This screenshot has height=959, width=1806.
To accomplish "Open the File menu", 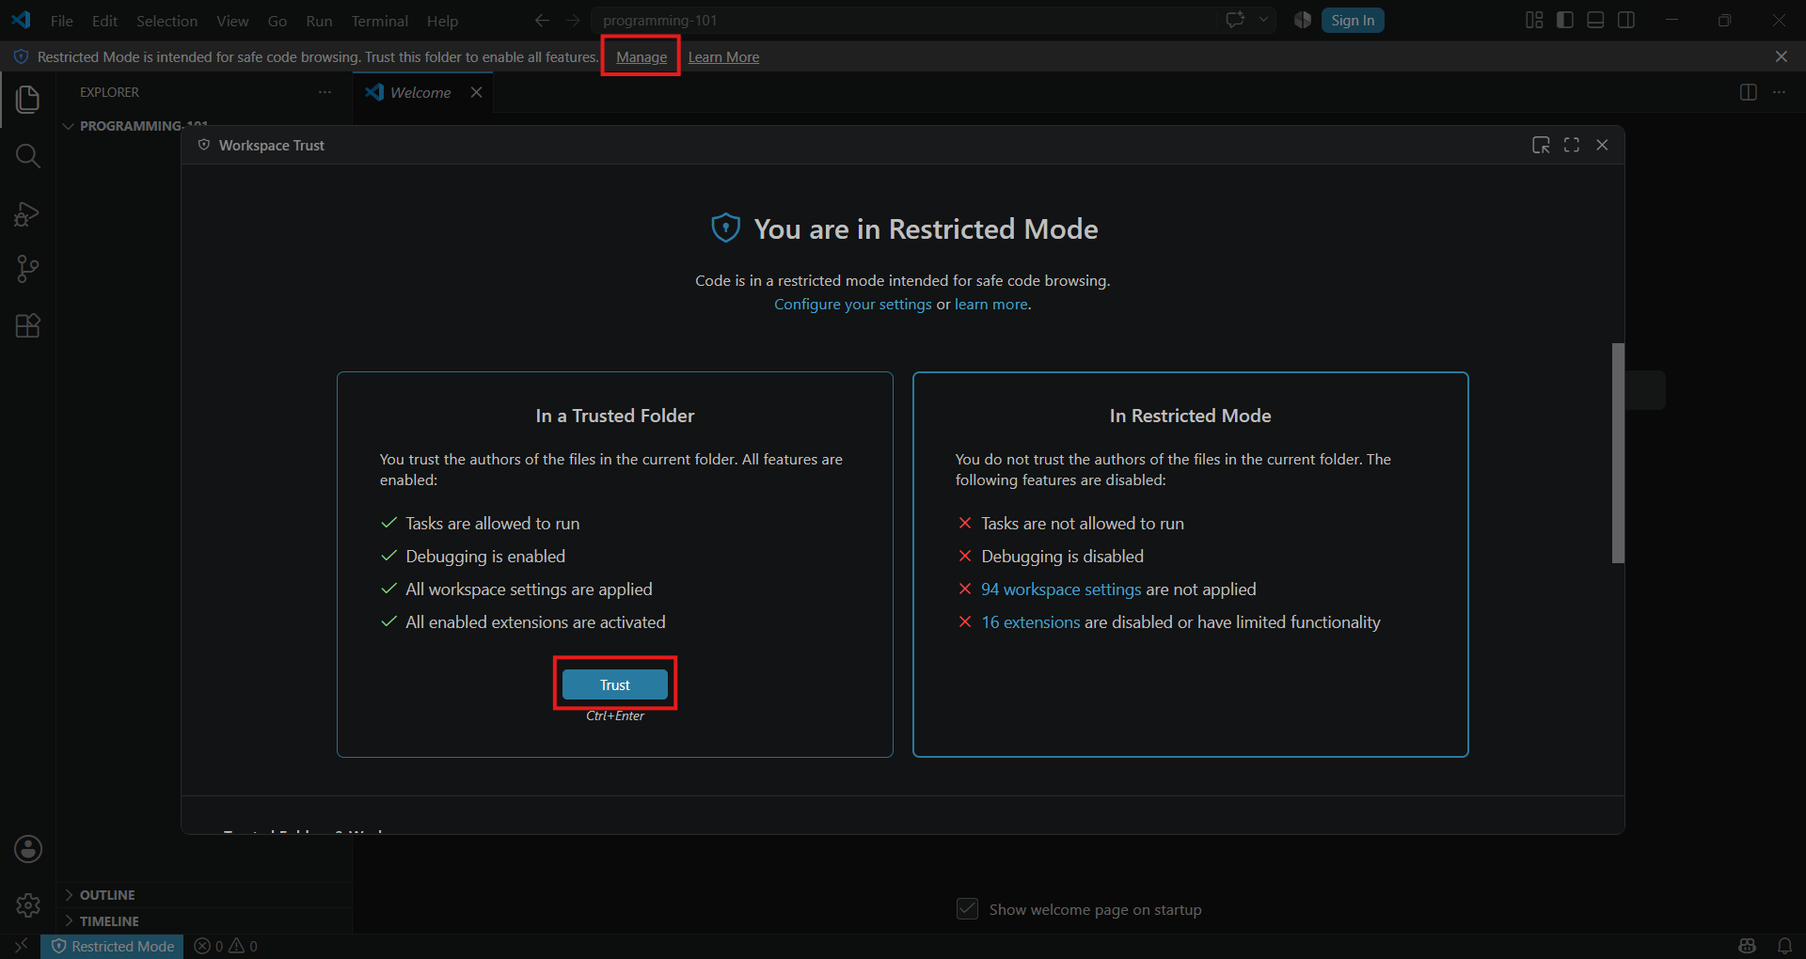I will coord(61,21).
